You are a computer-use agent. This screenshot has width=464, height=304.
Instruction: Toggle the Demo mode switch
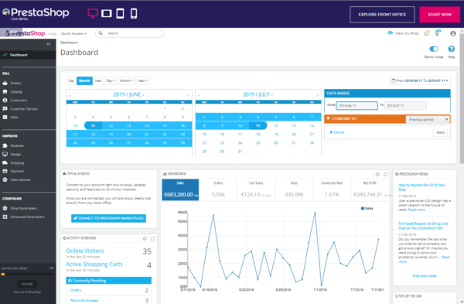click(434, 49)
